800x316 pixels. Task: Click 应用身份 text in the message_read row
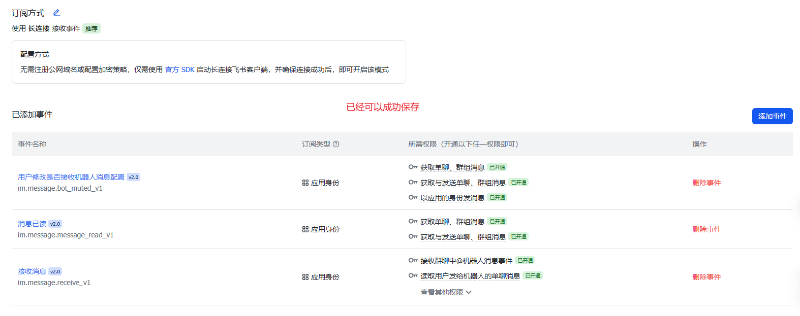click(325, 229)
